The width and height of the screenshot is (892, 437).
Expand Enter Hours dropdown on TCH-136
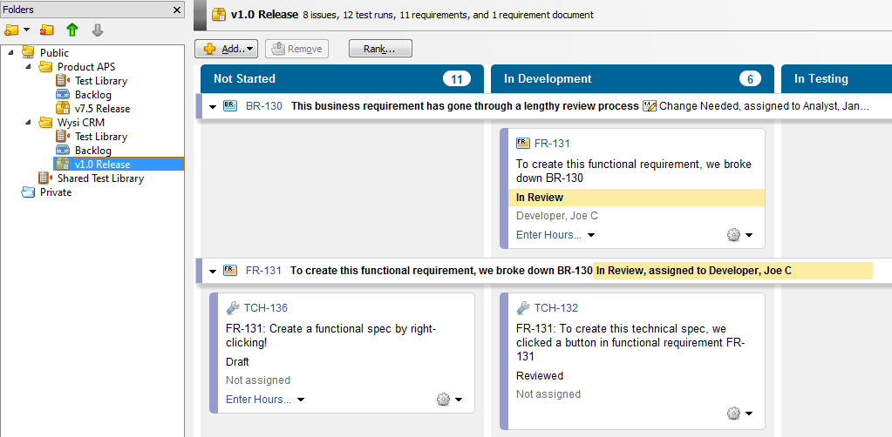[x=300, y=400]
